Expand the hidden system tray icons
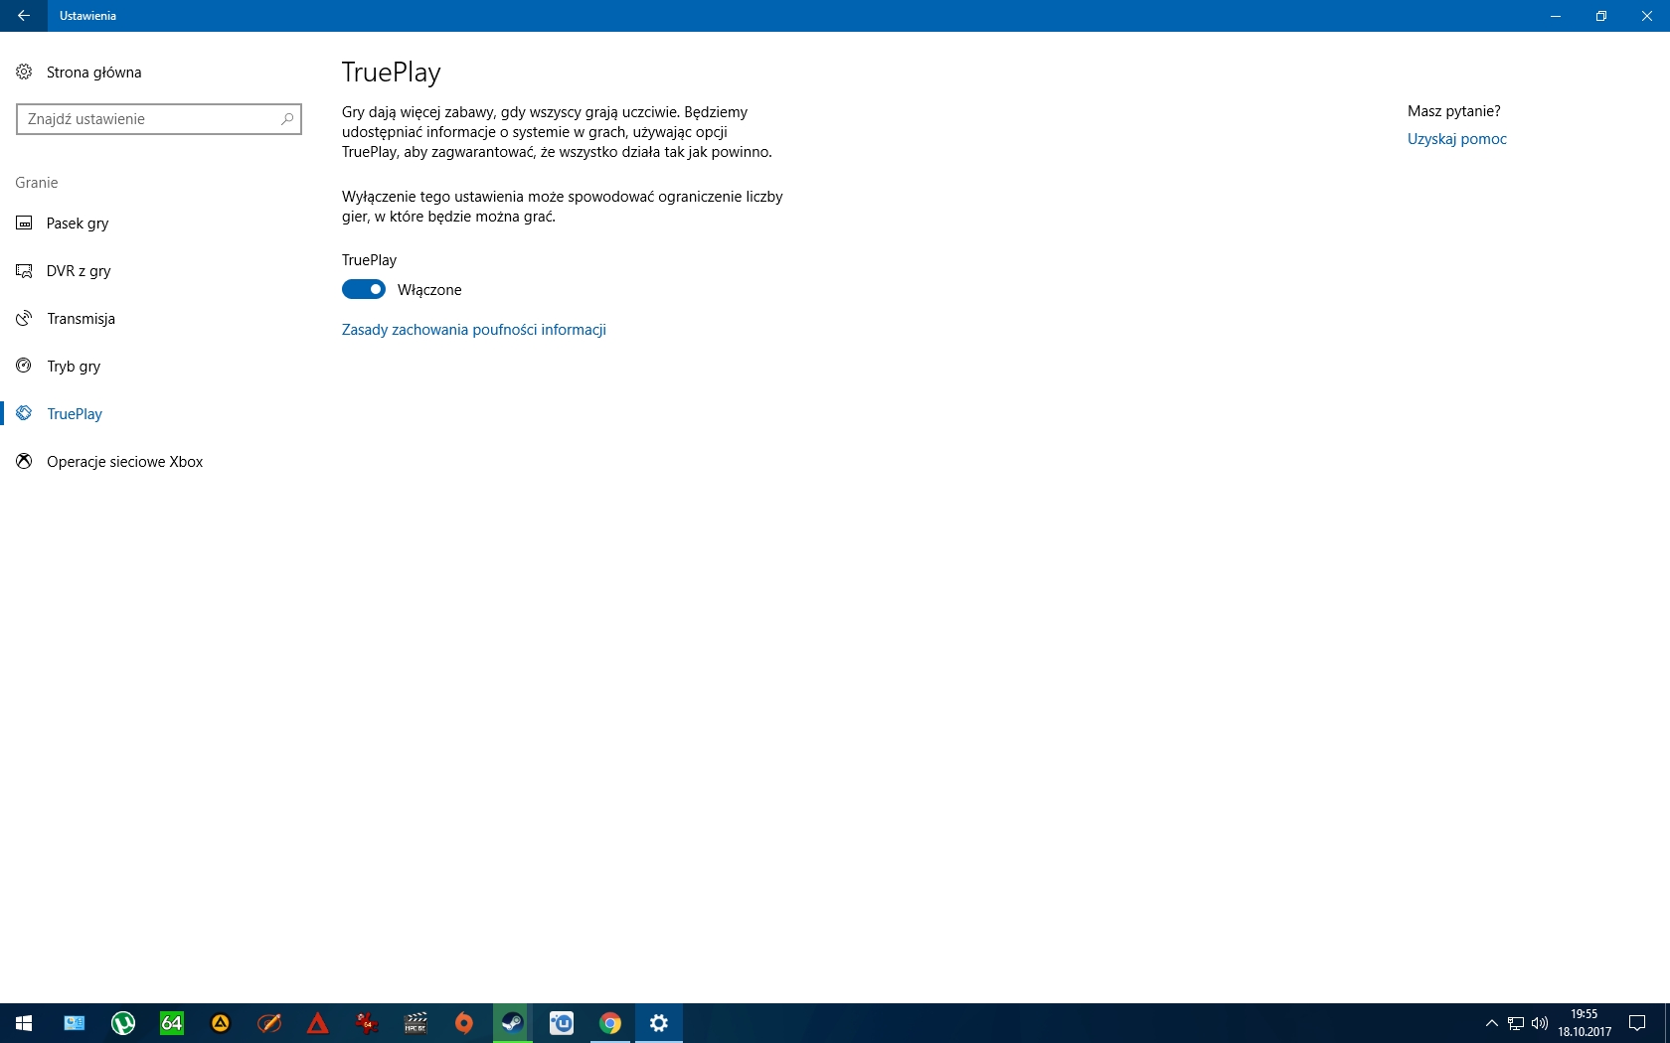This screenshot has width=1670, height=1043. [1491, 1023]
